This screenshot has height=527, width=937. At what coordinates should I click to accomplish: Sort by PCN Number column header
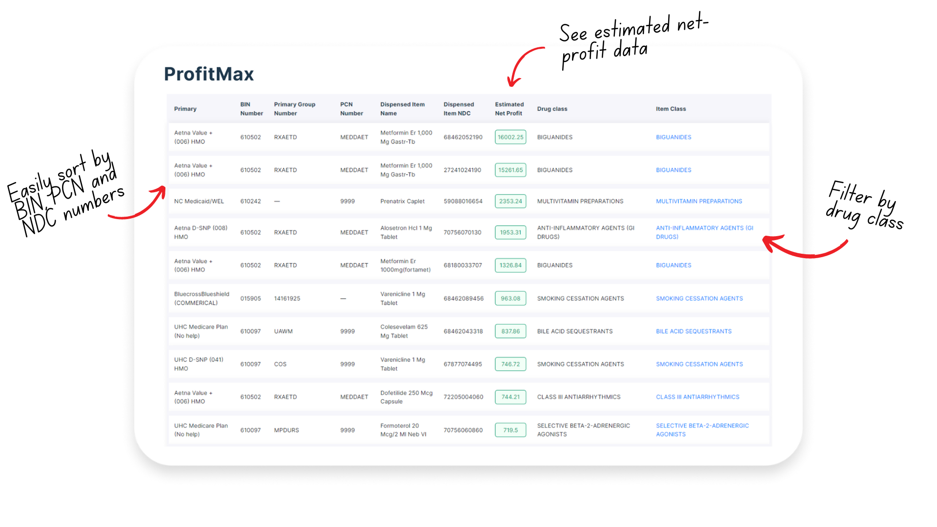[x=351, y=109]
